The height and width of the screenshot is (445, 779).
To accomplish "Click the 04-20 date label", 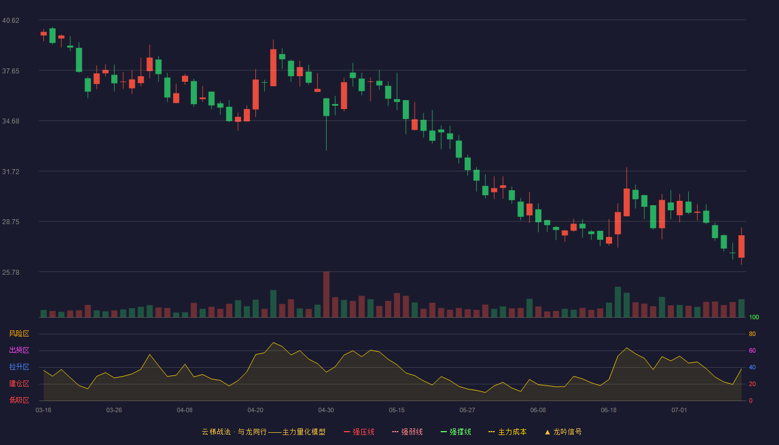I will (x=255, y=410).
